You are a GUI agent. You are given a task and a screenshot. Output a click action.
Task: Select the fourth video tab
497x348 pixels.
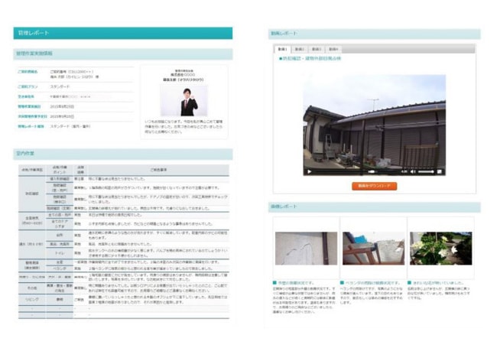click(x=333, y=48)
